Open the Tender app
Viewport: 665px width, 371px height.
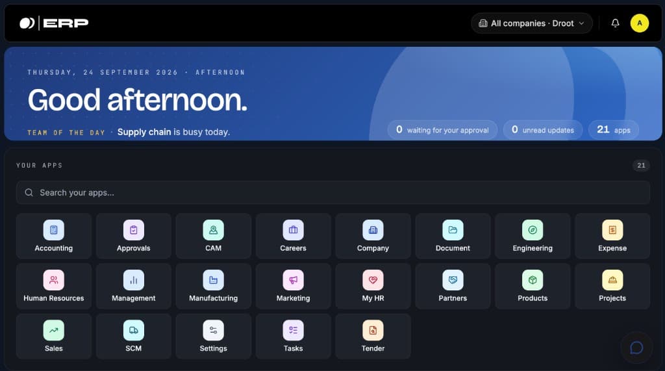point(373,336)
